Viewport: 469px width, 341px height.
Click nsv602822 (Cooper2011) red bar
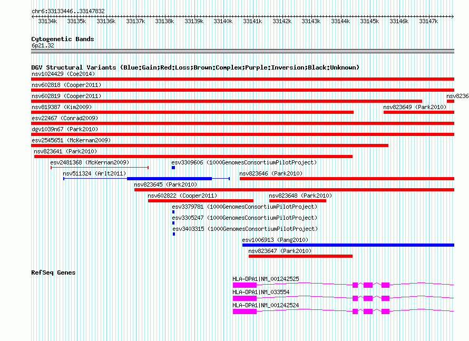pyautogui.click(x=201, y=201)
